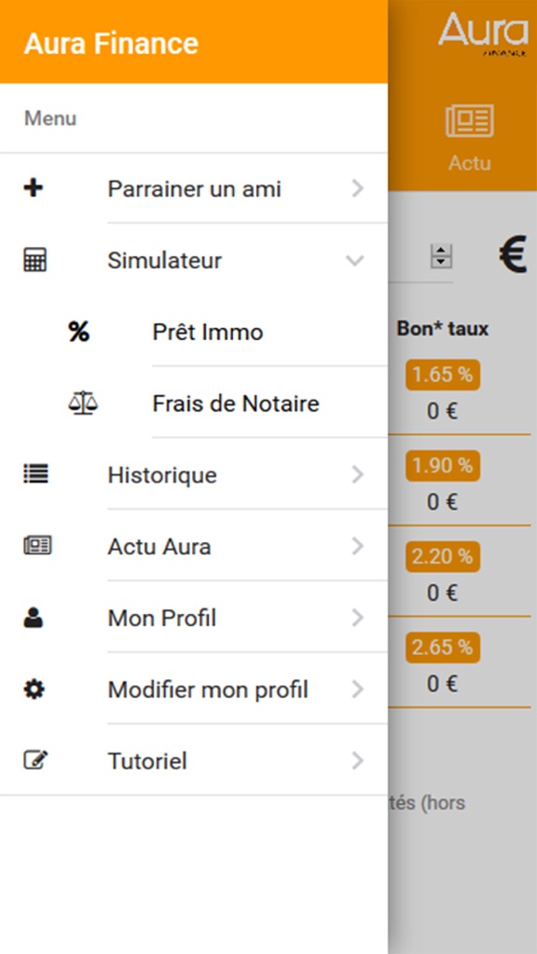The image size is (537, 954).
Task: Click the calculator icon next to Simulateur
Action: 34,260
